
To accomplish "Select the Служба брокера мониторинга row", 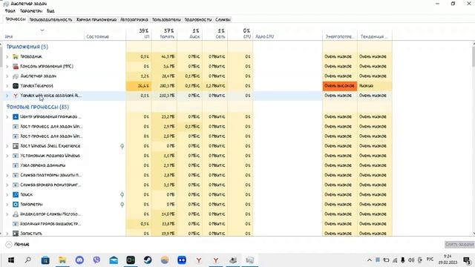I will pyautogui.click(x=197, y=185).
